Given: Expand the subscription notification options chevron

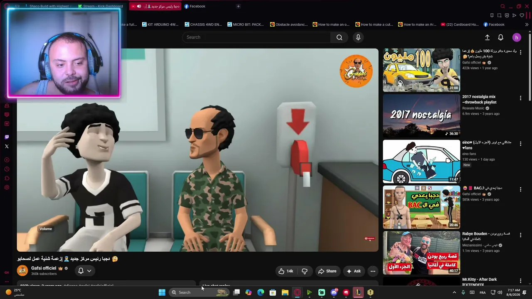Looking at the screenshot, I should 89,271.
